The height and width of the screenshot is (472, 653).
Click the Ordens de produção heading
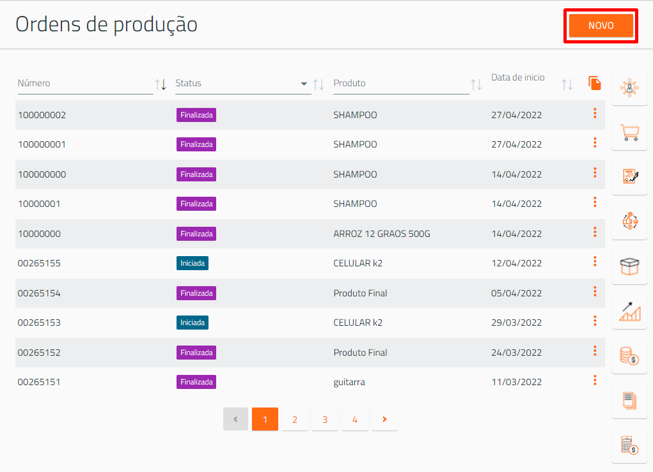point(106,24)
